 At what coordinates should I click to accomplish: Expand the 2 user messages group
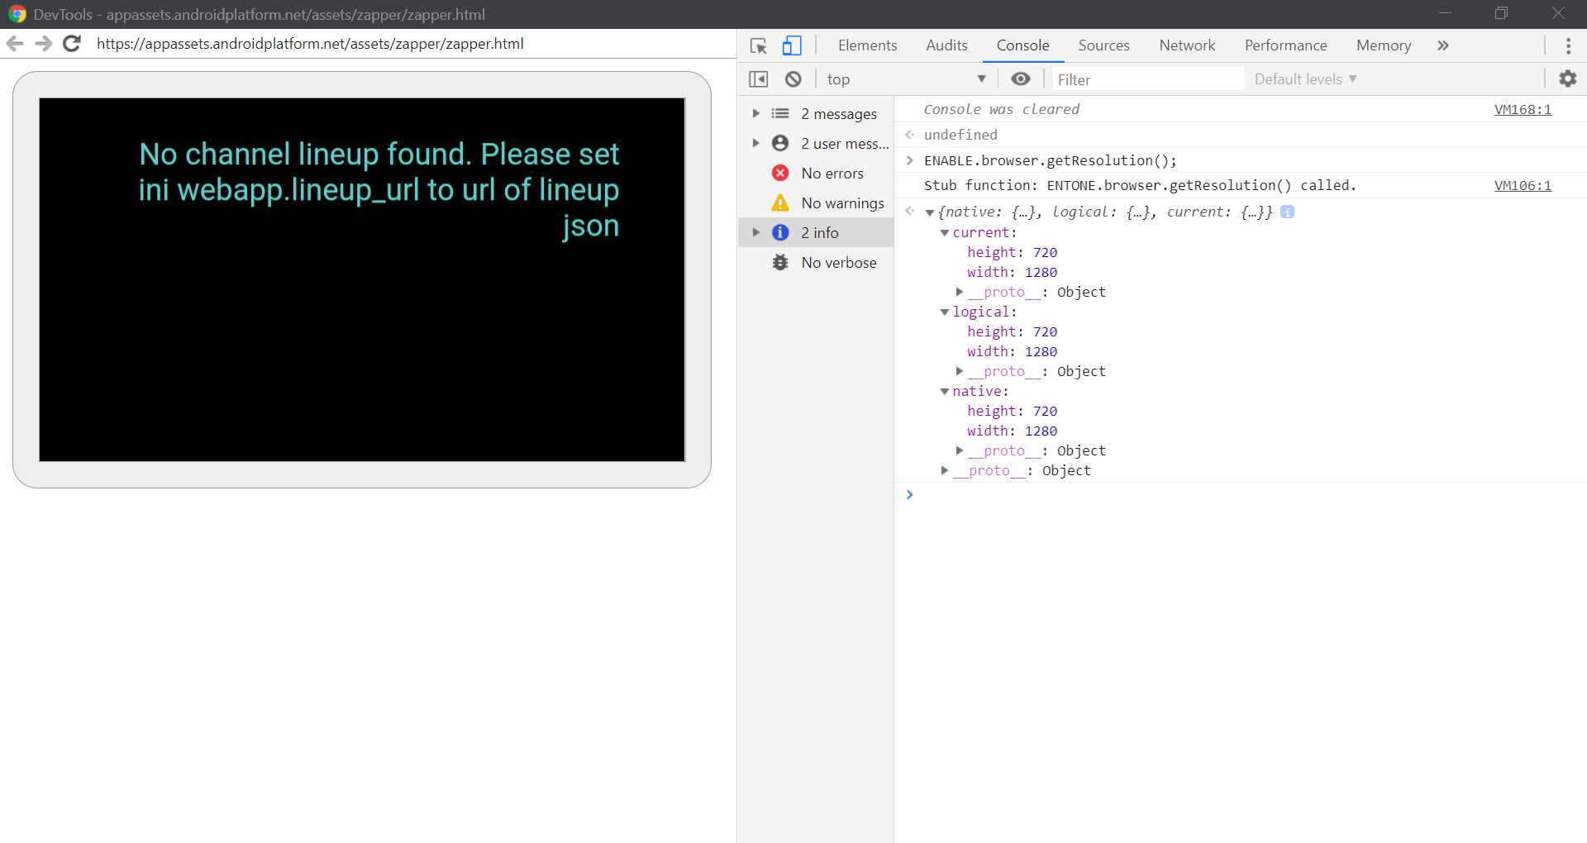755,143
